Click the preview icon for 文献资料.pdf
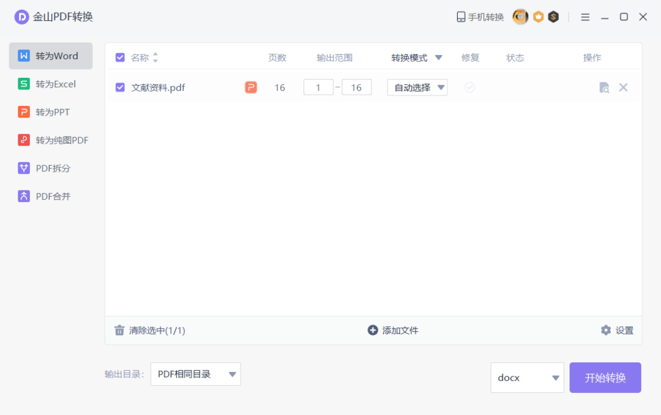 (x=603, y=88)
